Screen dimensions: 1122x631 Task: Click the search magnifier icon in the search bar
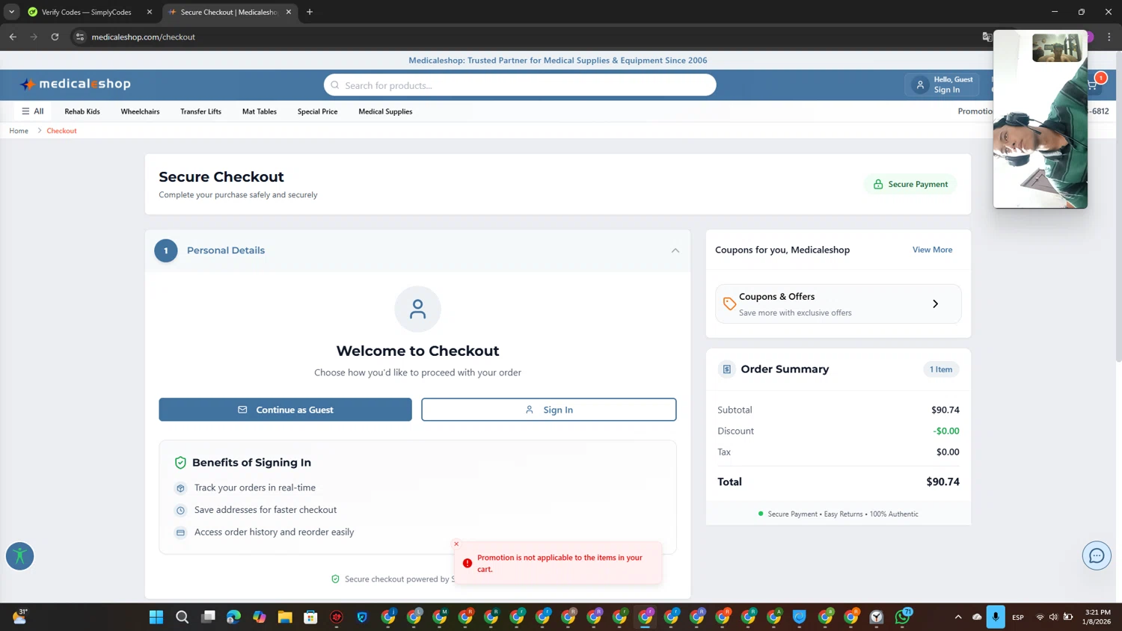click(x=335, y=85)
